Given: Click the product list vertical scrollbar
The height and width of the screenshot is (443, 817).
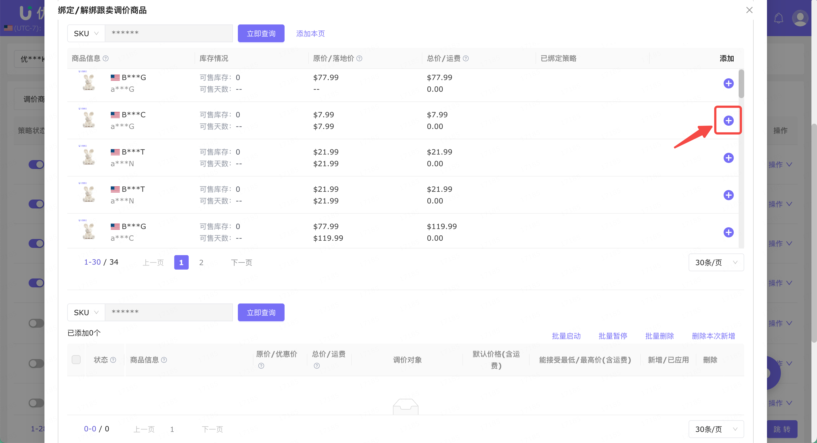Looking at the screenshot, I should [x=741, y=84].
